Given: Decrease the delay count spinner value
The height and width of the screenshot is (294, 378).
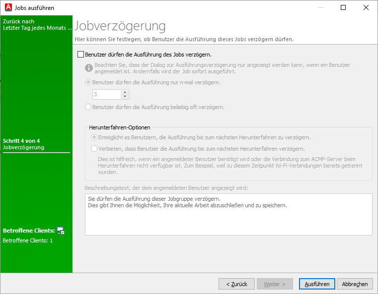Looking at the screenshot, I should pyautogui.click(x=125, y=97).
